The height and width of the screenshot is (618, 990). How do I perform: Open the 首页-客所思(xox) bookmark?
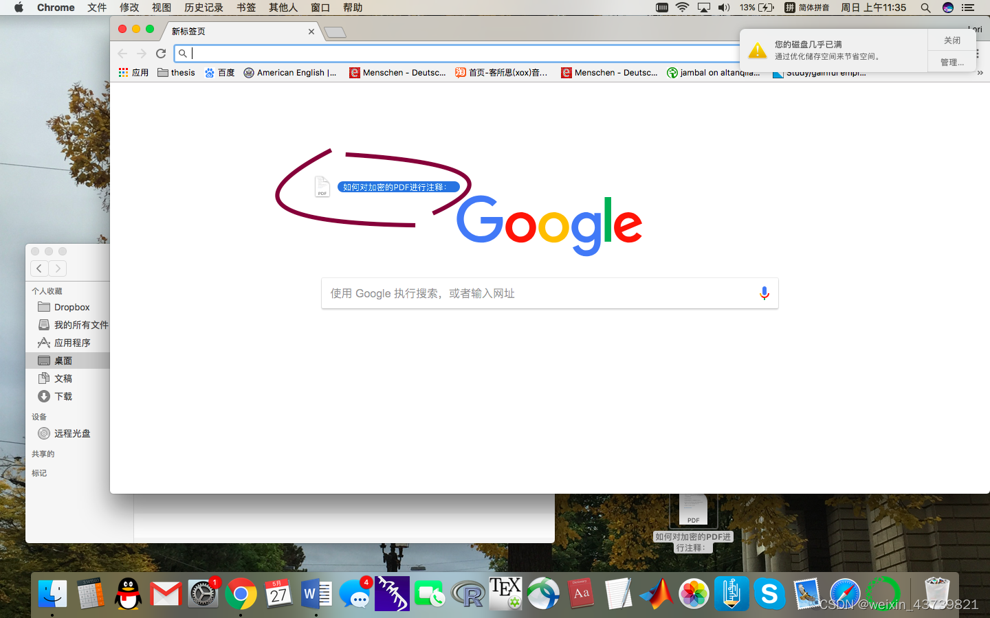point(501,72)
